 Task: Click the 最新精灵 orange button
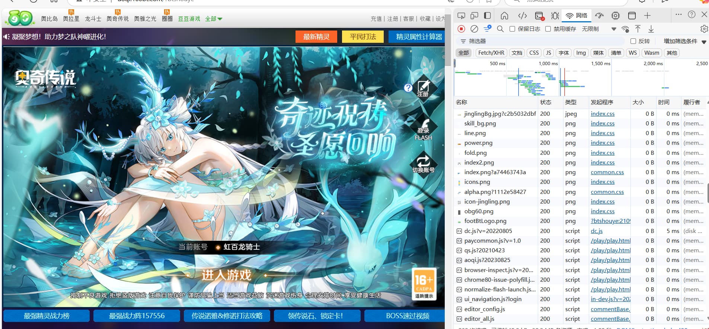click(x=316, y=37)
